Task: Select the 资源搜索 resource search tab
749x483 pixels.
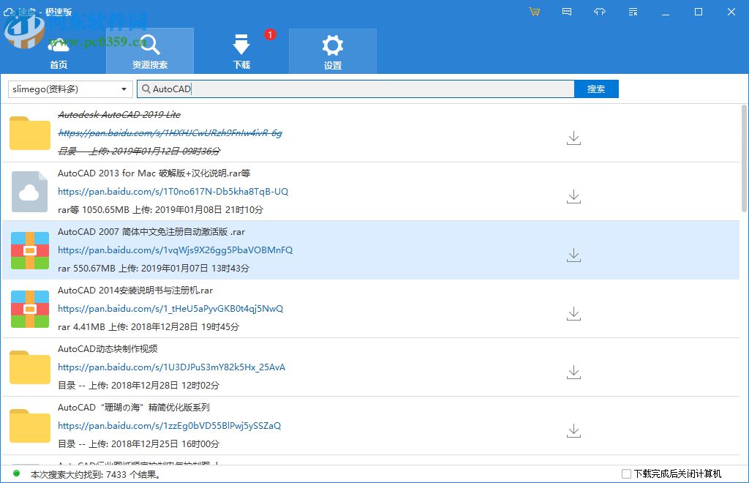Action: click(x=150, y=51)
